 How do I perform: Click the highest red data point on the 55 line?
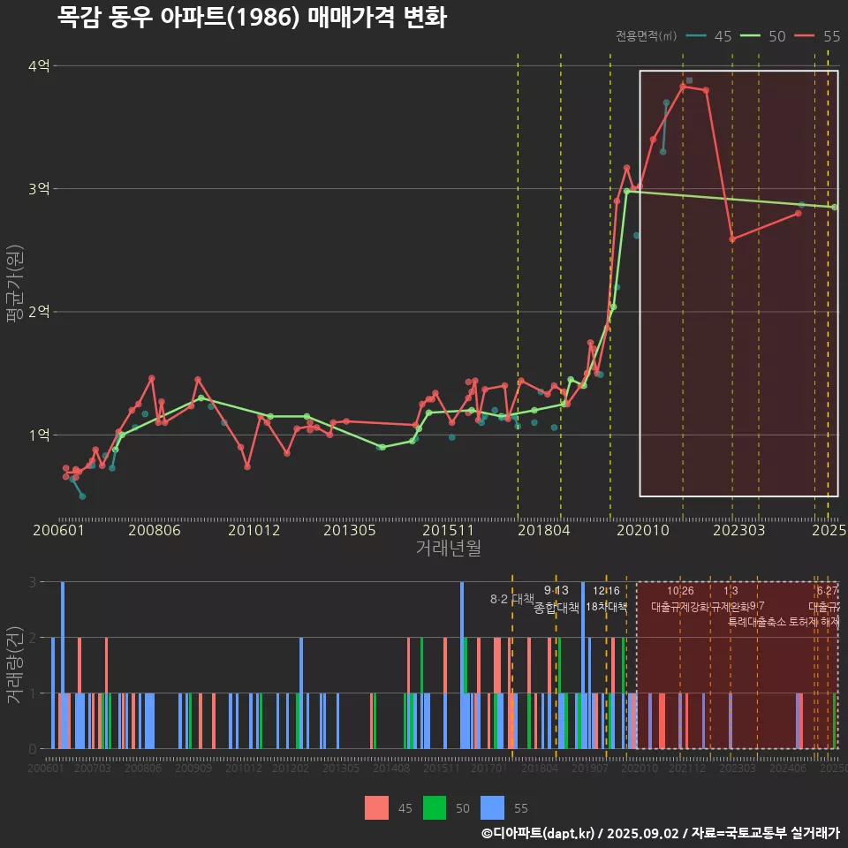click(x=683, y=87)
